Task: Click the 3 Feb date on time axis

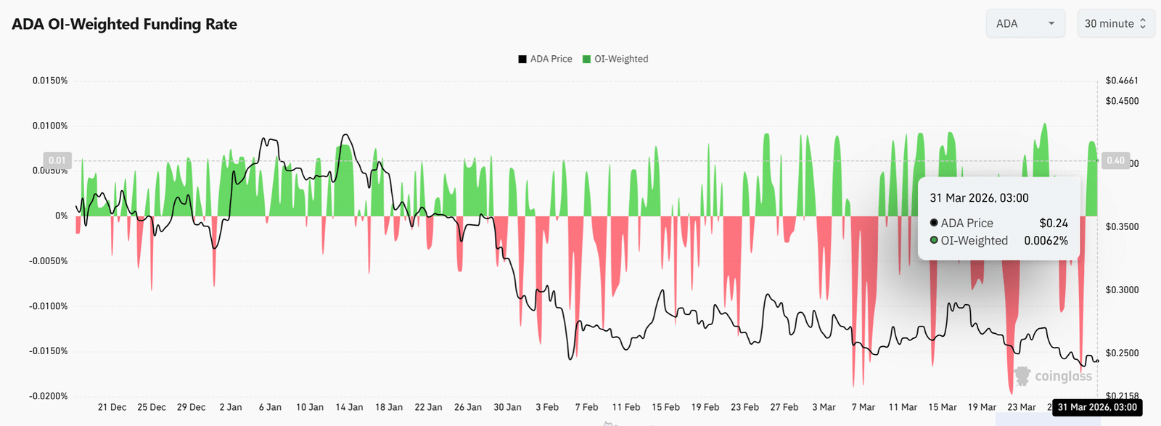Action: click(x=547, y=407)
